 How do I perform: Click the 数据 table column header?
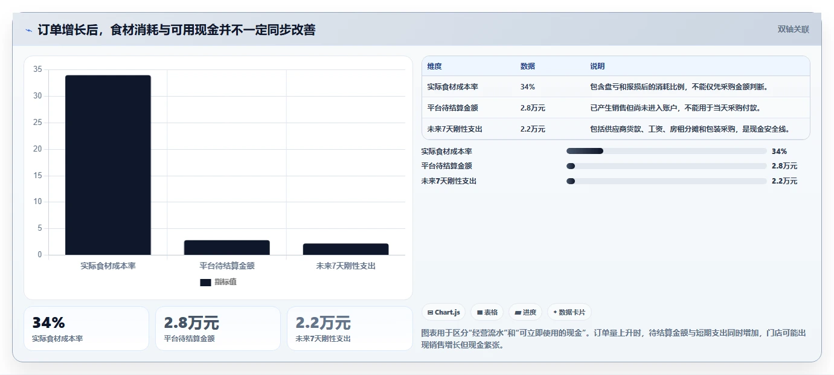[x=527, y=66]
